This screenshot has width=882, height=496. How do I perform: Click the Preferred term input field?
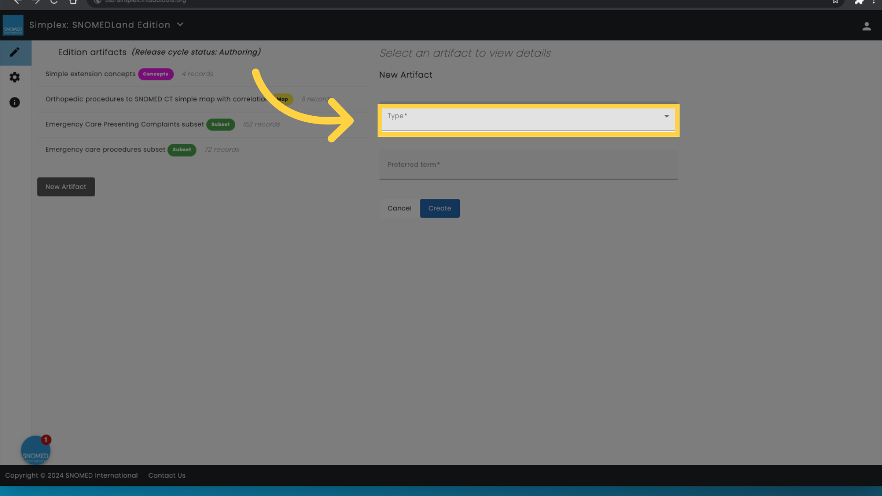(x=528, y=165)
